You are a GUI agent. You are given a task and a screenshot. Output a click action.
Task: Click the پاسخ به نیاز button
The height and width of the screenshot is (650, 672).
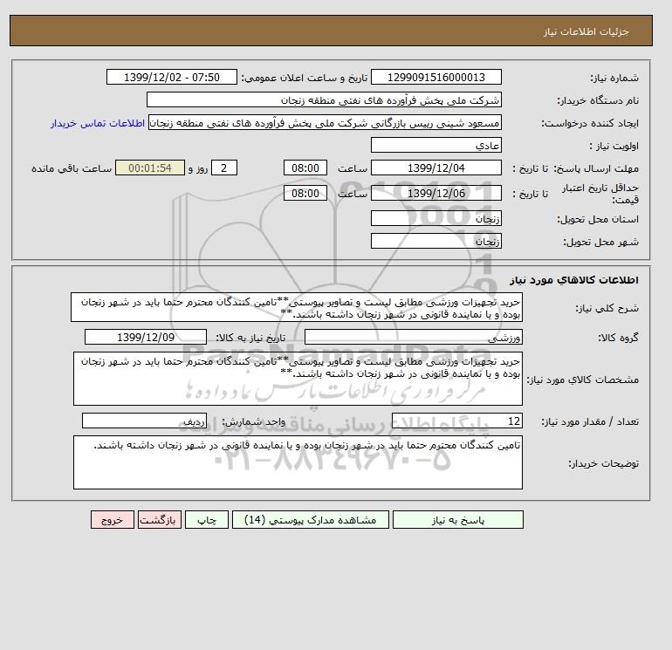[457, 519]
